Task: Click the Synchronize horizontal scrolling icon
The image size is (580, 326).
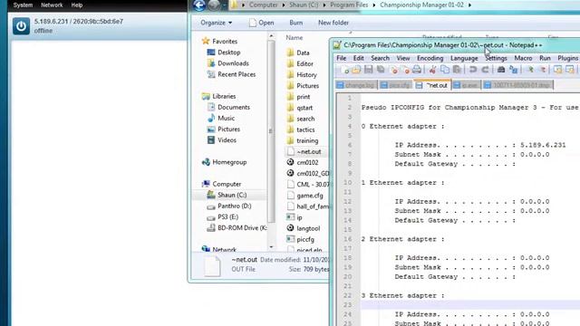Action: pos(570,70)
